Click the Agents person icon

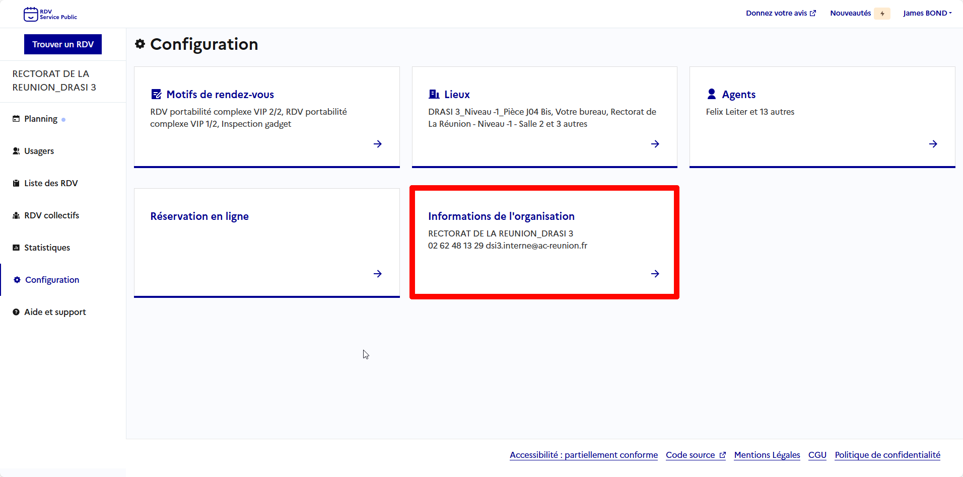[x=712, y=94]
